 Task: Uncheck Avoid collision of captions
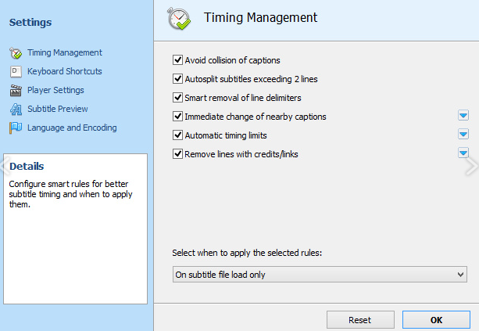tap(178, 60)
